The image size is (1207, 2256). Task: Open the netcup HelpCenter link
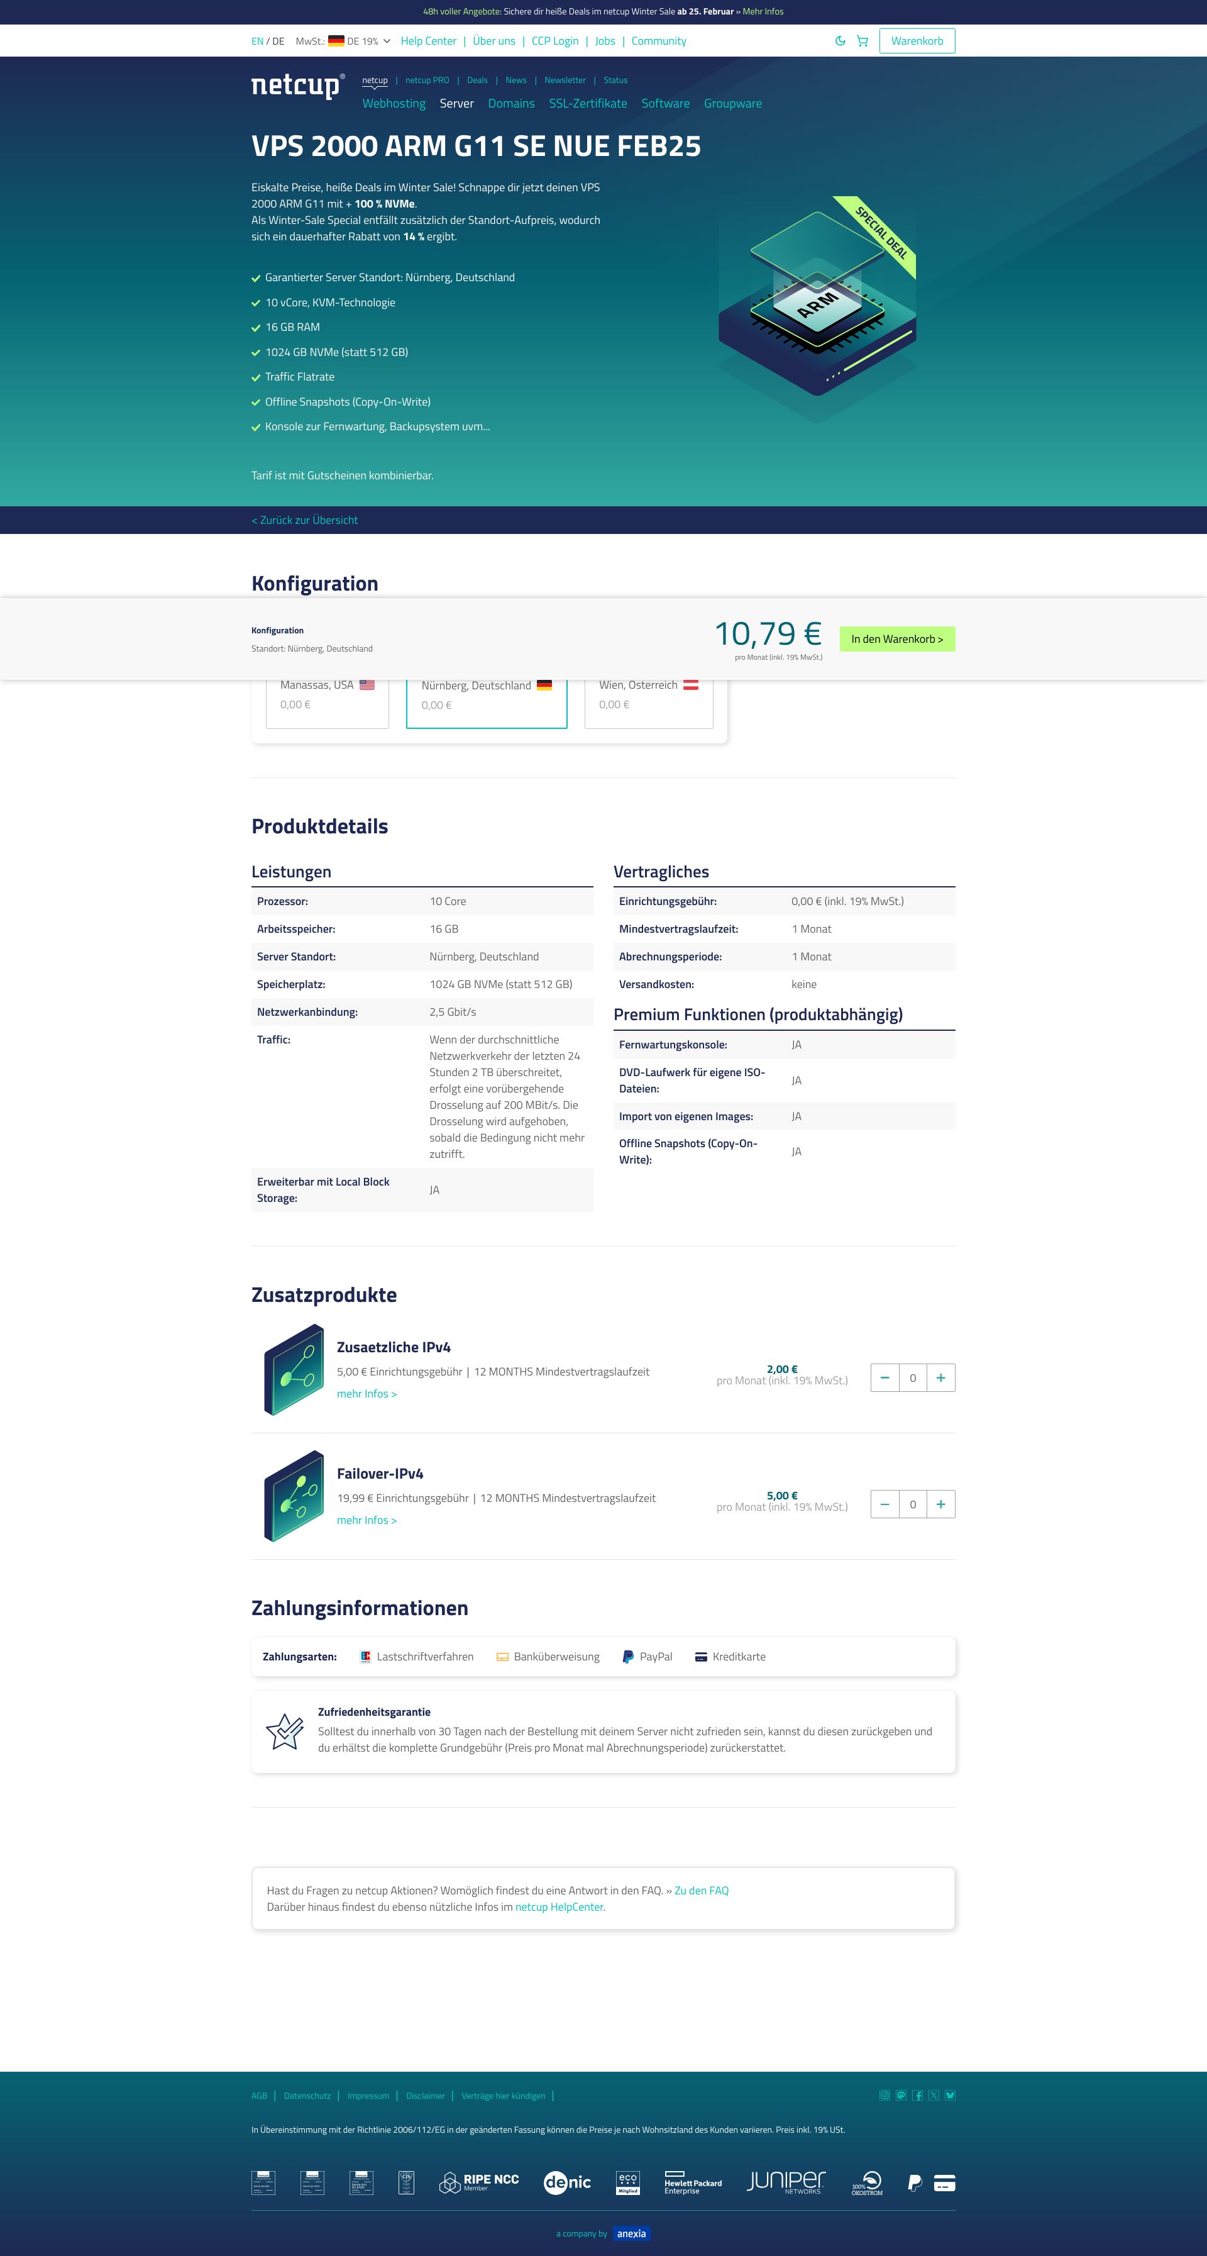click(559, 1908)
